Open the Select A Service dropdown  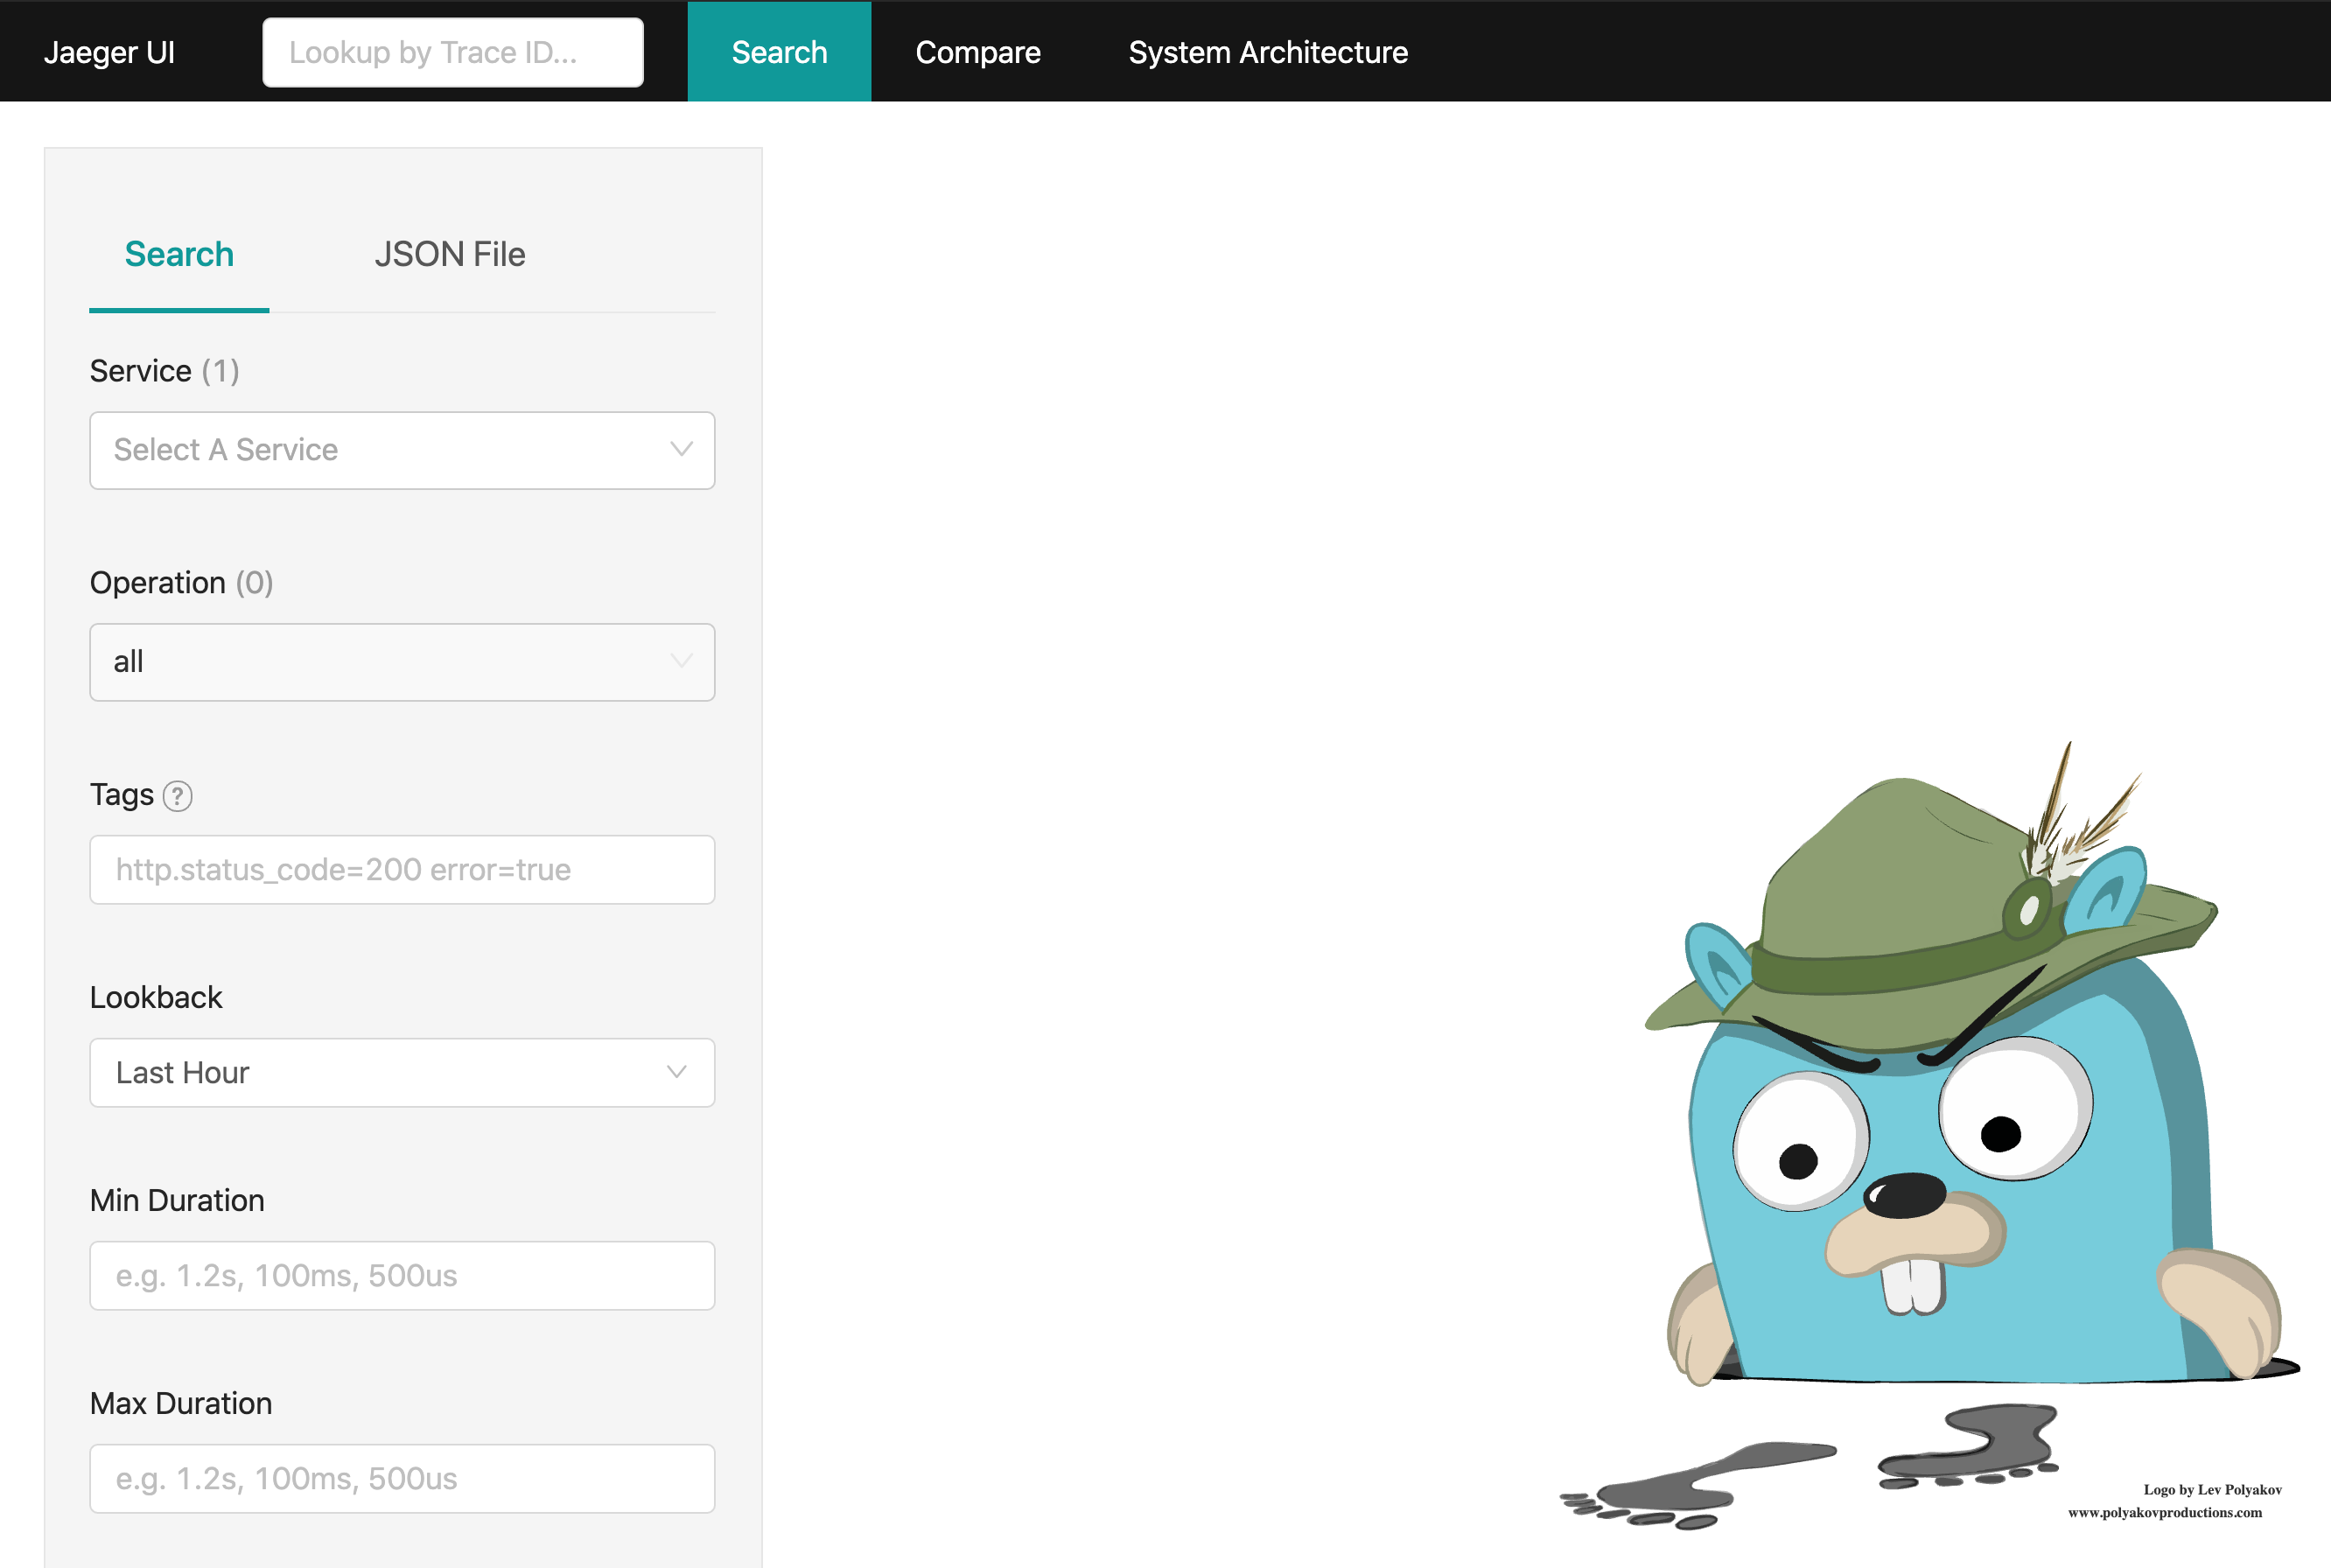click(402, 450)
